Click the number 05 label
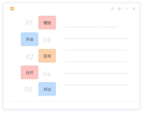This screenshot has width=143, height=113. pos(28,89)
